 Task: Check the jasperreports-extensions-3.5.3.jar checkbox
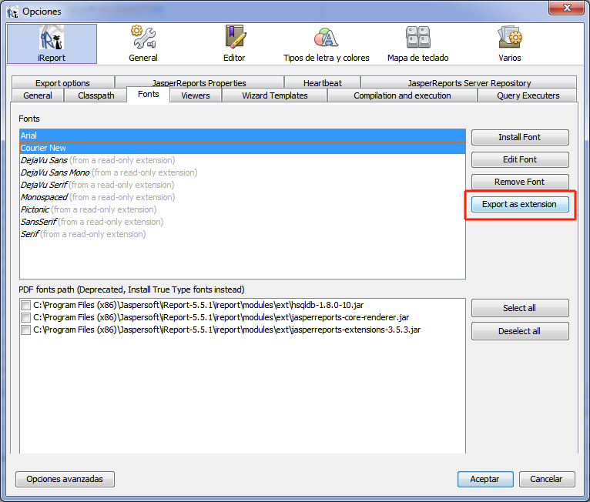click(x=25, y=330)
